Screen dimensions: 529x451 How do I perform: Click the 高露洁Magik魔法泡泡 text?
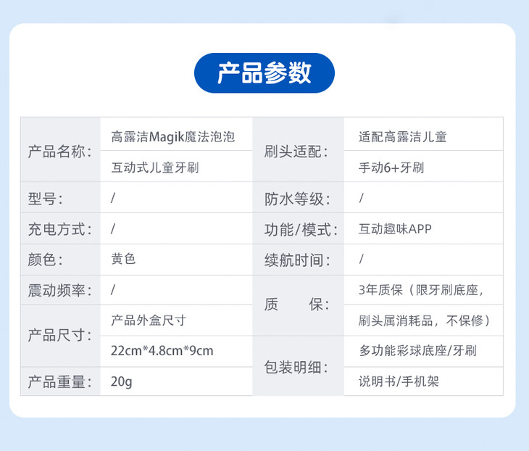coord(172,136)
